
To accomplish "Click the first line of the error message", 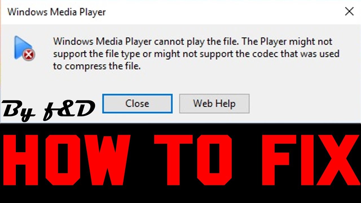I will pos(193,42).
